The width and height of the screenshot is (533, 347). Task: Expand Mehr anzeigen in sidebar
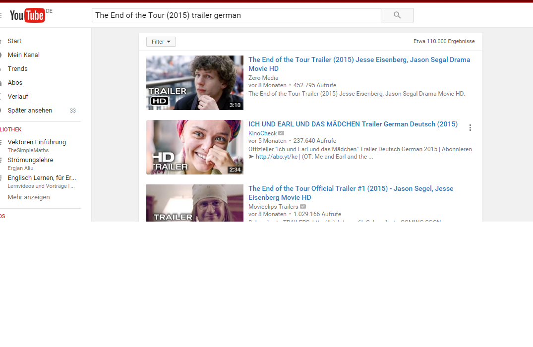pos(29,197)
